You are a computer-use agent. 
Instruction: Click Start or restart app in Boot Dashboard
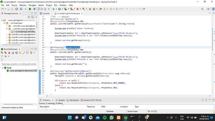2,53
